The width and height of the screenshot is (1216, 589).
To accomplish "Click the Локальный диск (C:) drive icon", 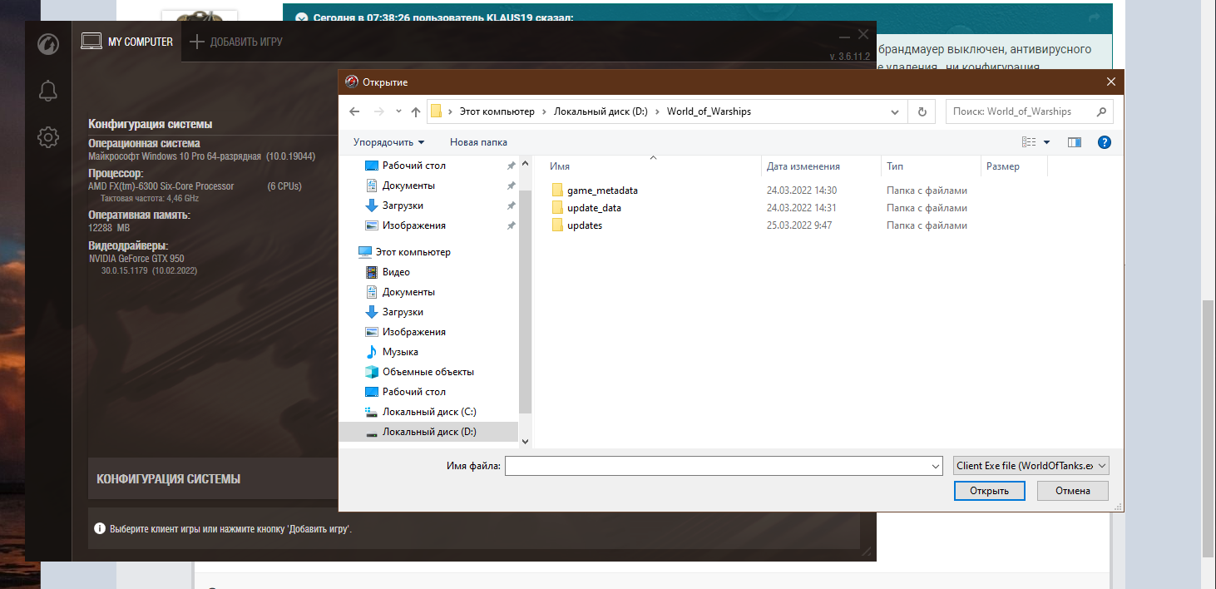I will (372, 412).
